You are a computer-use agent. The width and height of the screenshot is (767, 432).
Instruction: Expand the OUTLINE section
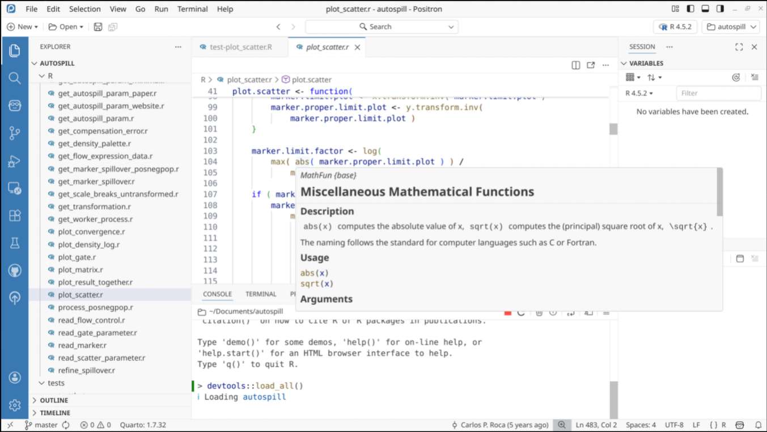pos(54,400)
